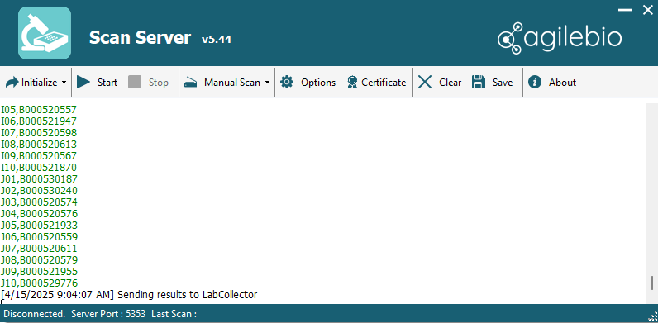Click the agilebio logo
The width and height of the screenshot is (658, 323).
pos(560,38)
